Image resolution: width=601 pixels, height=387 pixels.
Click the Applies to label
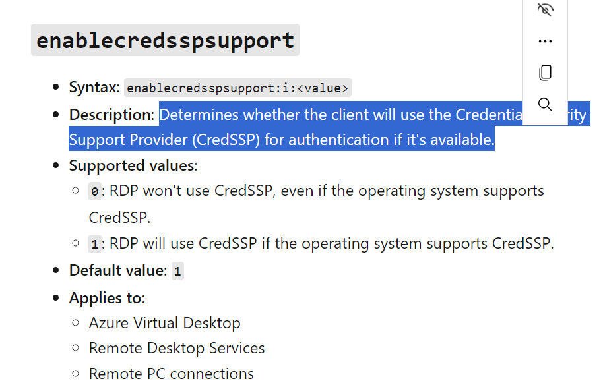107,298
